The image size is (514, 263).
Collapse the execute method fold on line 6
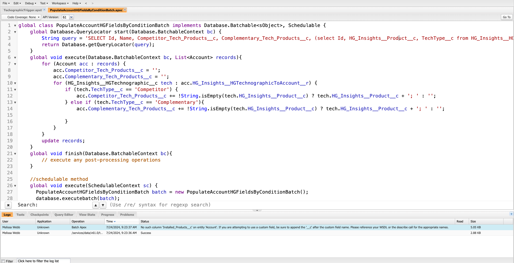[15, 58]
